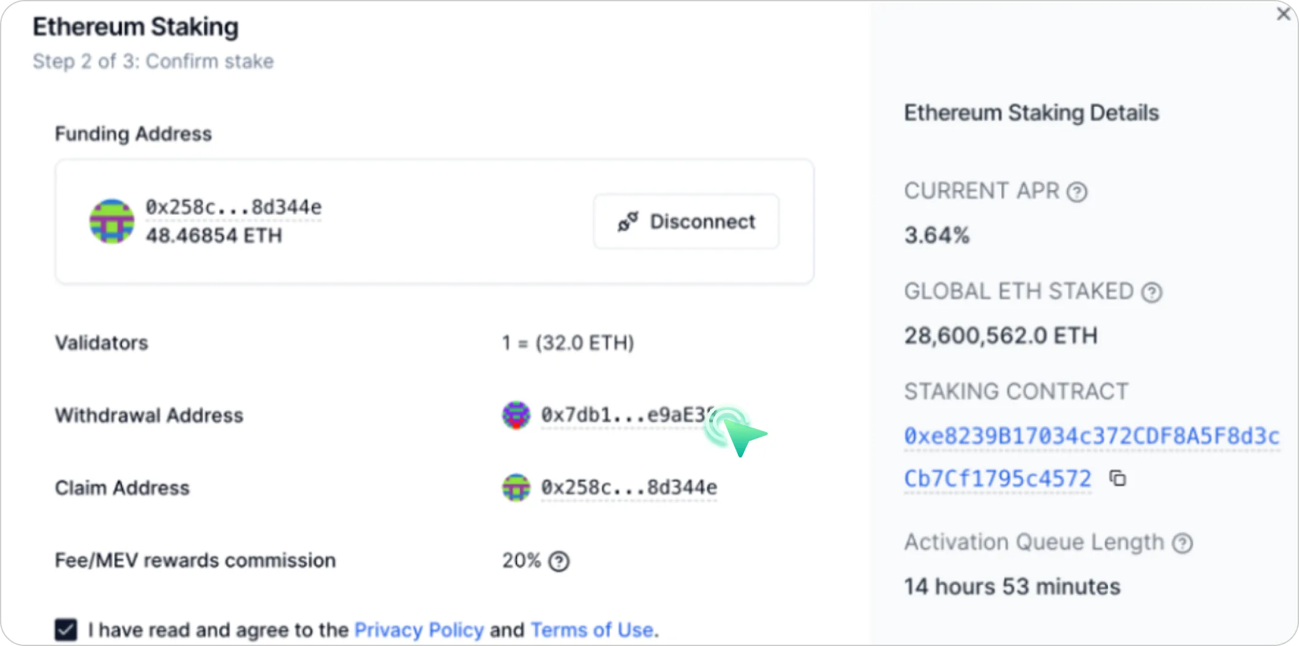This screenshot has height=646, width=1299.
Task: Click the funding address 0x258c...8d344e text
Action: tap(233, 207)
